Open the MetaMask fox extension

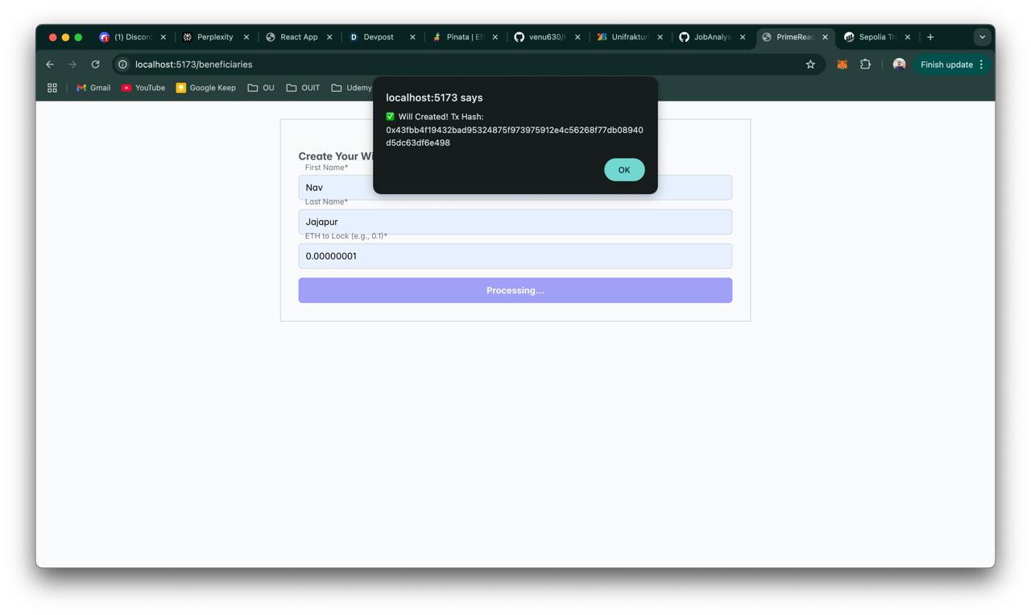coord(843,64)
